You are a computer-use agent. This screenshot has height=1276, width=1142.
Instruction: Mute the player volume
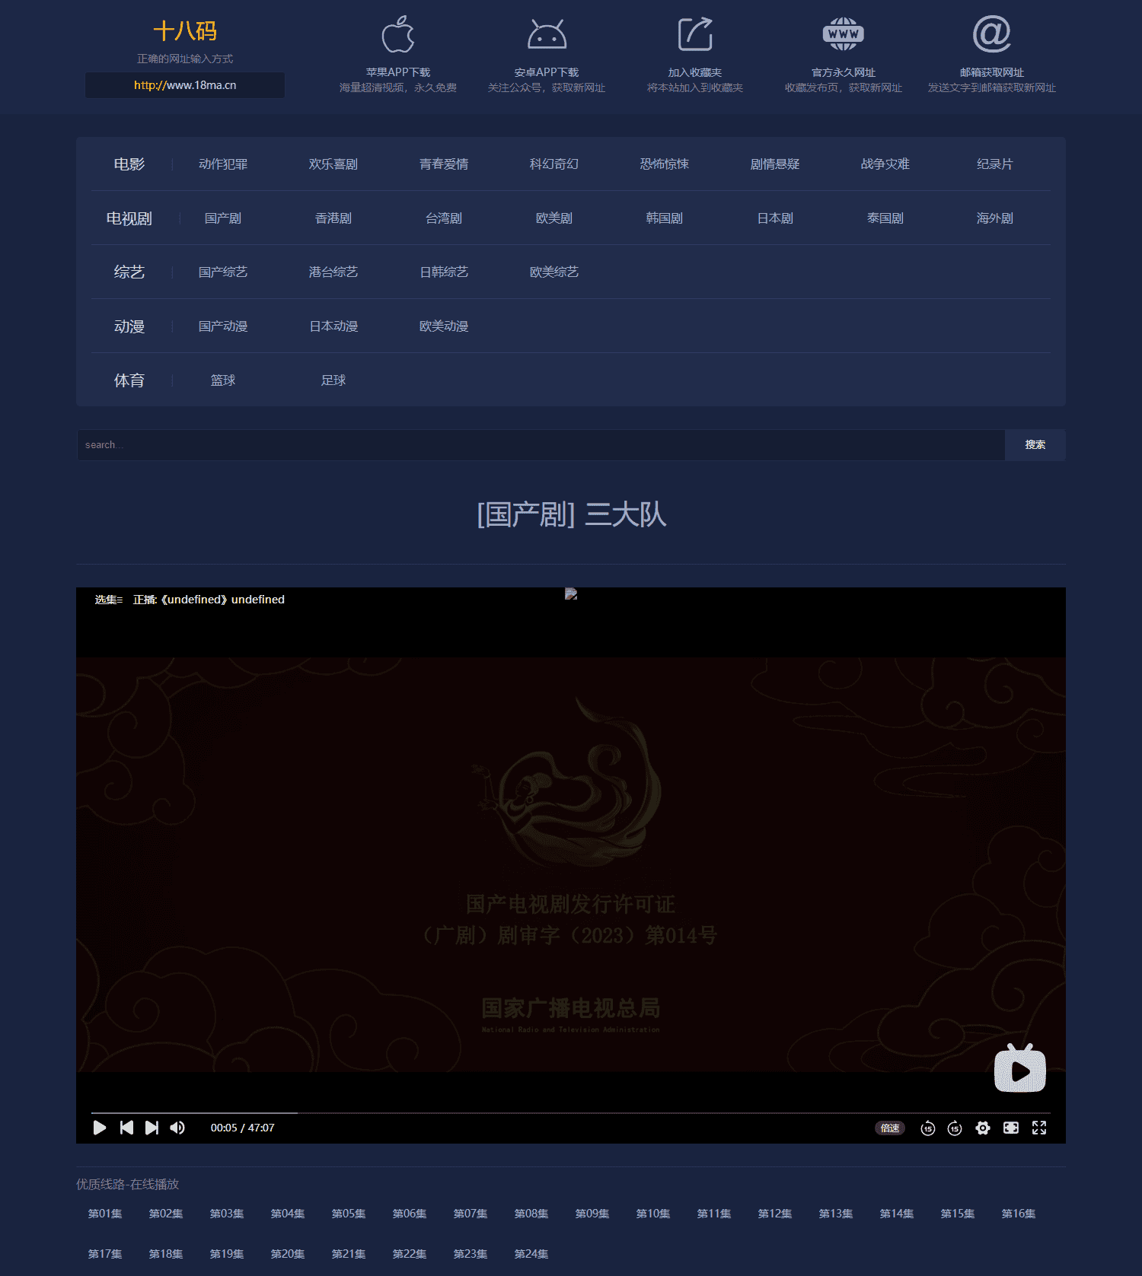click(x=177, y=1128)
